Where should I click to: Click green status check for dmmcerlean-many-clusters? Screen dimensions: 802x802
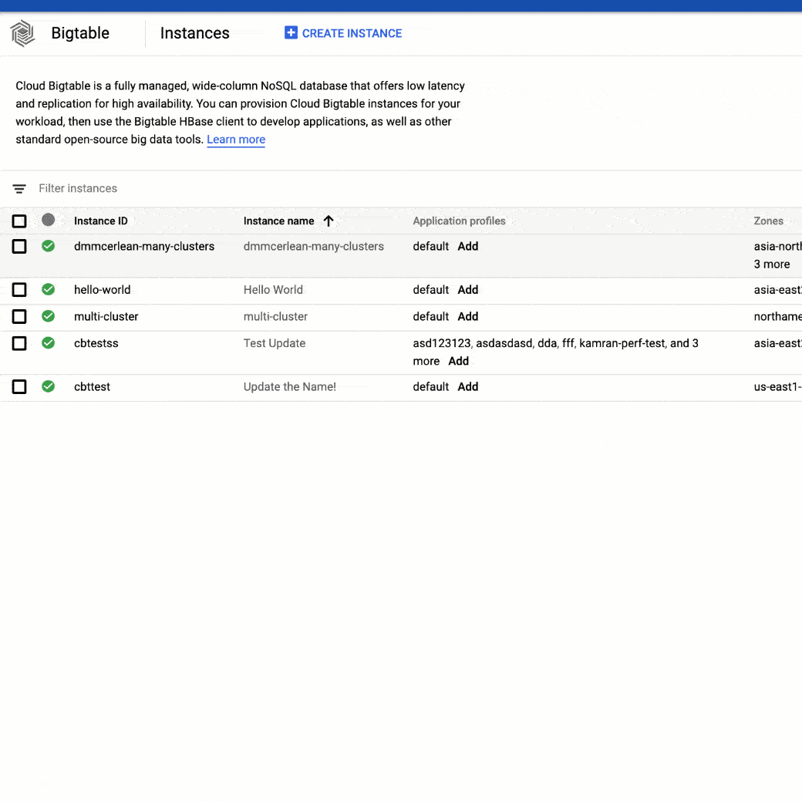[49, 246]
